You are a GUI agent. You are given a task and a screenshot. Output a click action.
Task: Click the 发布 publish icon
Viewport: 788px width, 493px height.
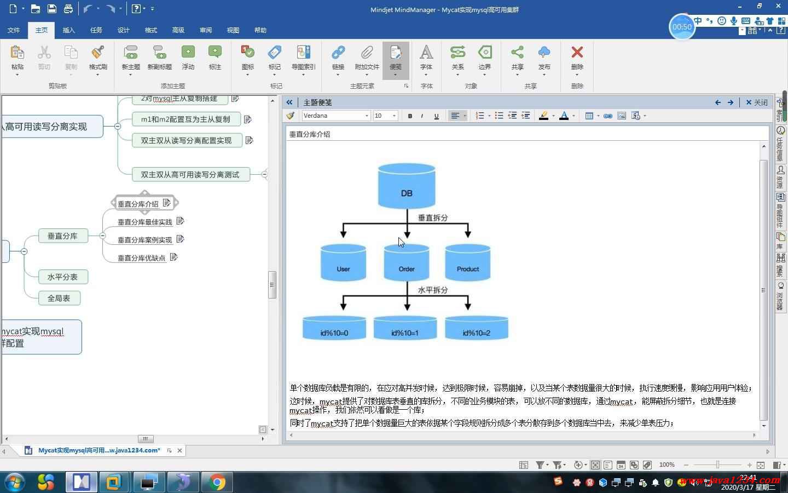pos(544,53)
